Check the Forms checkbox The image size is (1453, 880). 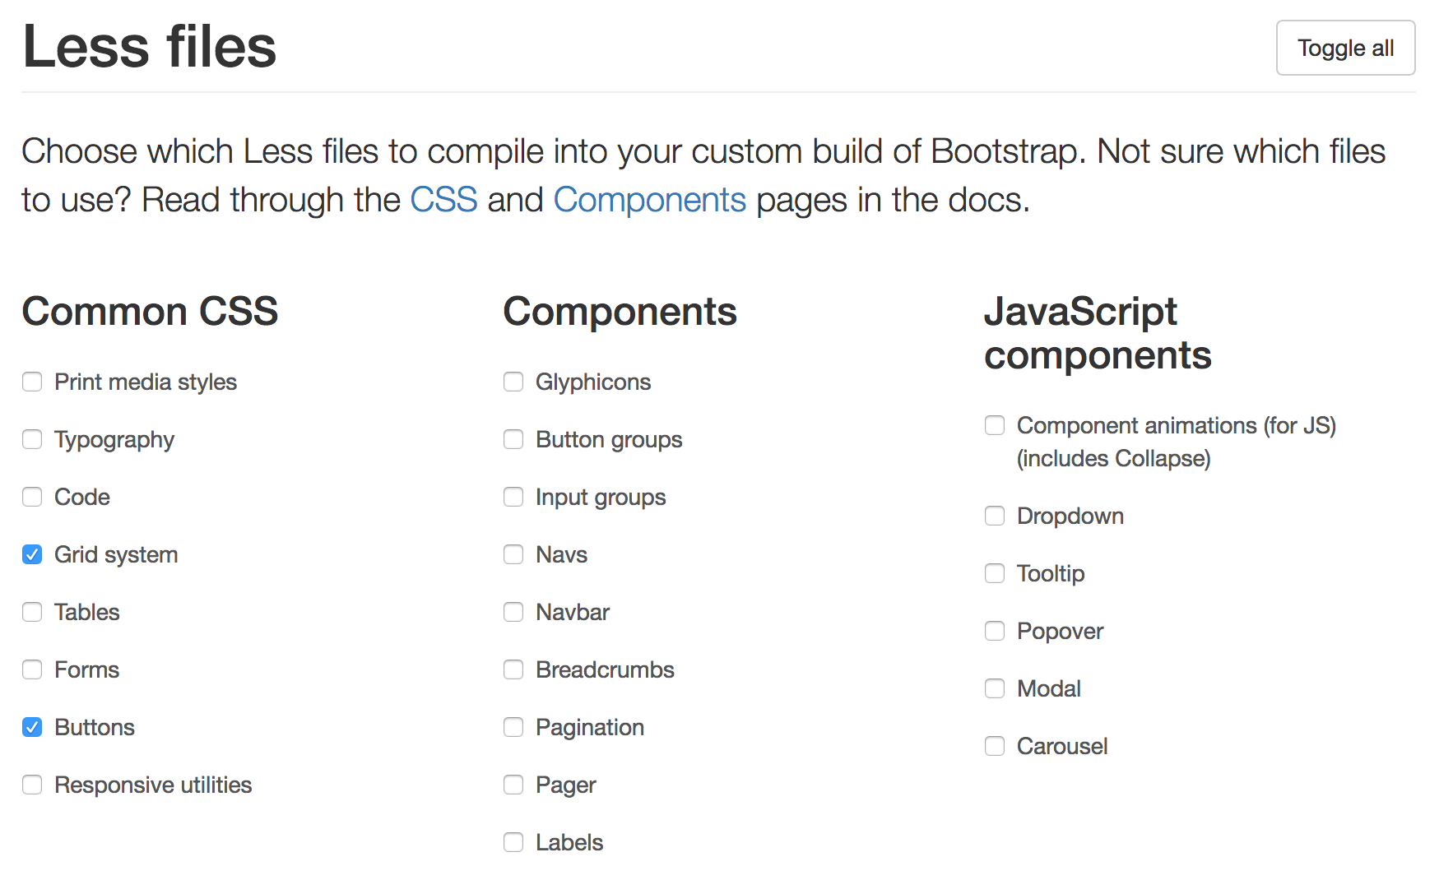[31, 669]
